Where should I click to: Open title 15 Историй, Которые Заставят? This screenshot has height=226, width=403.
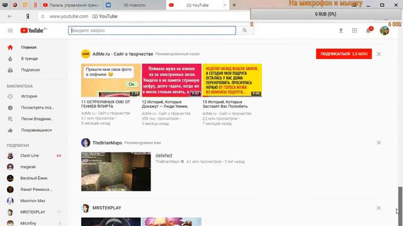tap(225, 104)
